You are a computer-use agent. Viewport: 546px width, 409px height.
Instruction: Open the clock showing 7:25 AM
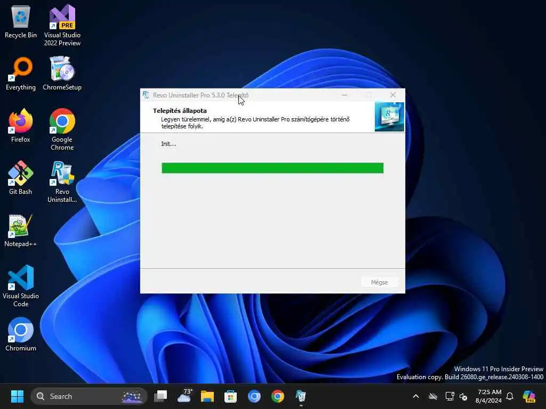coord(489,396)
